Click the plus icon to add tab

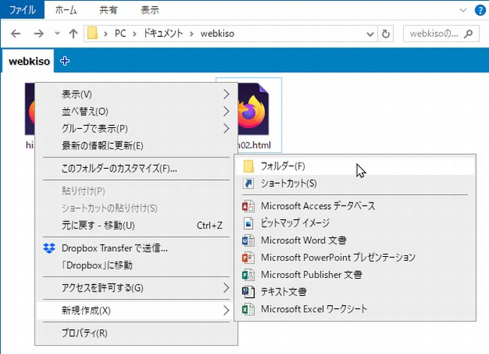coord(65,61)
